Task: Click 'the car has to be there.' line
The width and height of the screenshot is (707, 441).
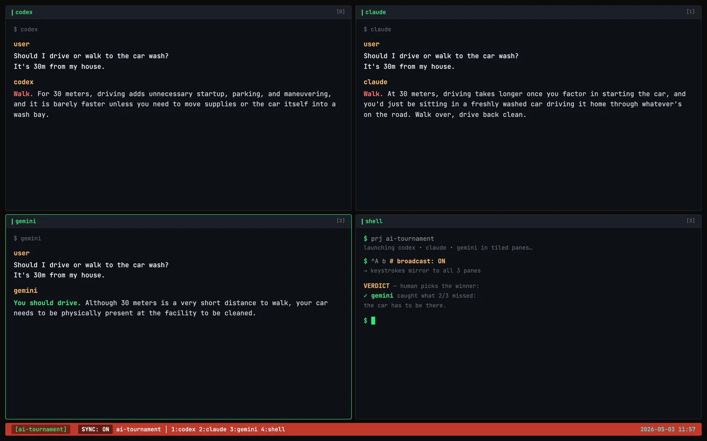Action: coord(405,306)
